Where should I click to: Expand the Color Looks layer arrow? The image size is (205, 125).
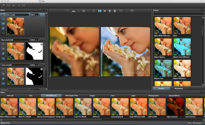[39, 15]
